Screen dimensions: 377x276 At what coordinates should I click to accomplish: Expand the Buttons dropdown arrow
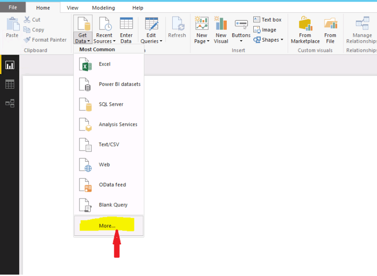point(241,41)
